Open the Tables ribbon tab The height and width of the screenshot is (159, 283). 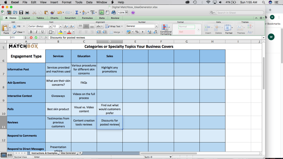pos(40,18)
